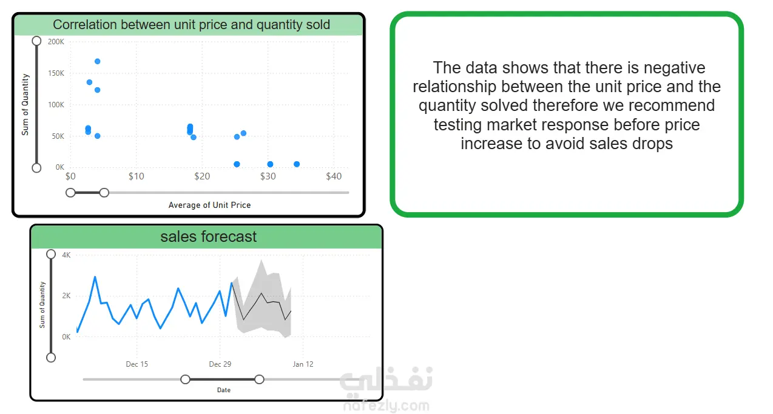Click the 'sales forecast' chart title
The height and width of the screenshot is (414, 773).
(208, 236)
